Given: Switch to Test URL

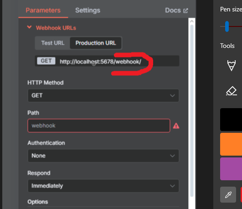Looking at the screenshot, I should click(x=53, y=43).
